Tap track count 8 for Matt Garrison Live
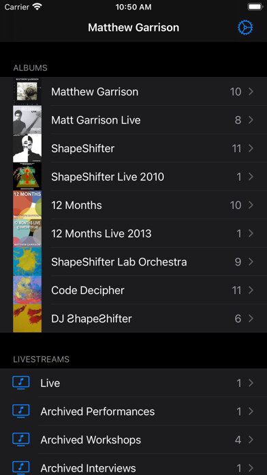Image resolution: width=267 pixels, height=475 pixels. 238,120
